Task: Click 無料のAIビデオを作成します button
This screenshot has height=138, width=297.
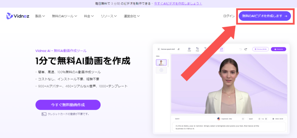Action: pos(265,16)
